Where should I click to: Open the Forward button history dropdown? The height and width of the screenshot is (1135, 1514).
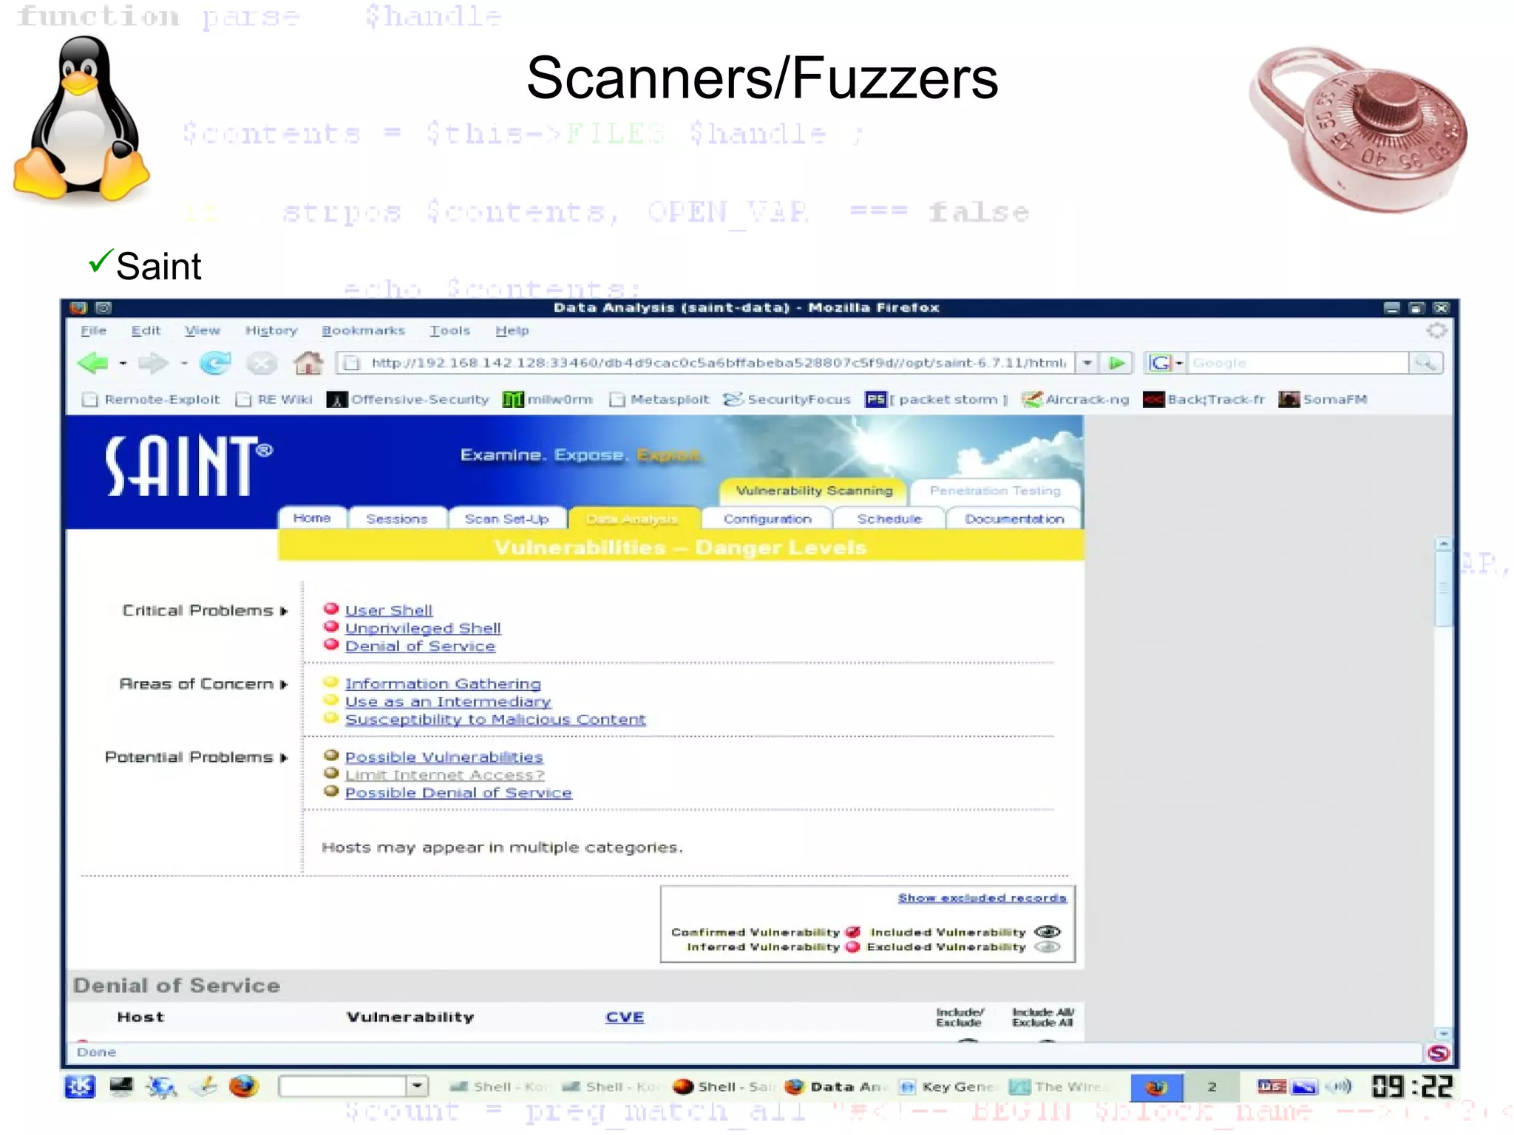(x=184, y=364)
